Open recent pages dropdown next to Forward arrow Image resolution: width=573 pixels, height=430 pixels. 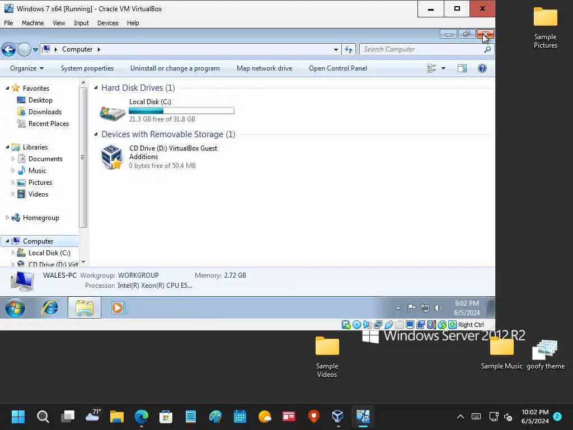[x=35, y=49]
